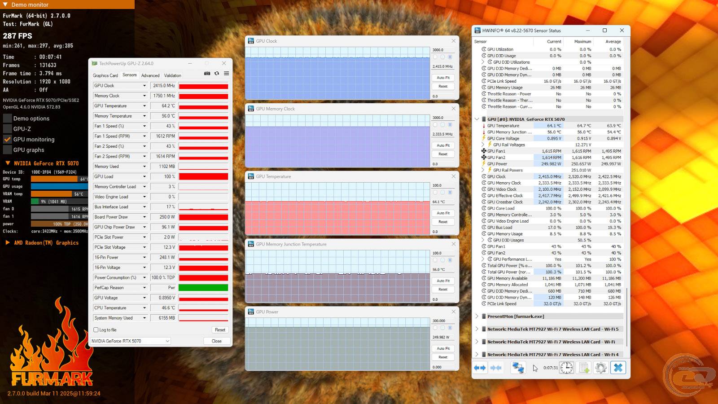Viewport: 718px width, 404px height.
Task: Open GPU-Z hamburger menu icon
Action: [x=227, y=74]
